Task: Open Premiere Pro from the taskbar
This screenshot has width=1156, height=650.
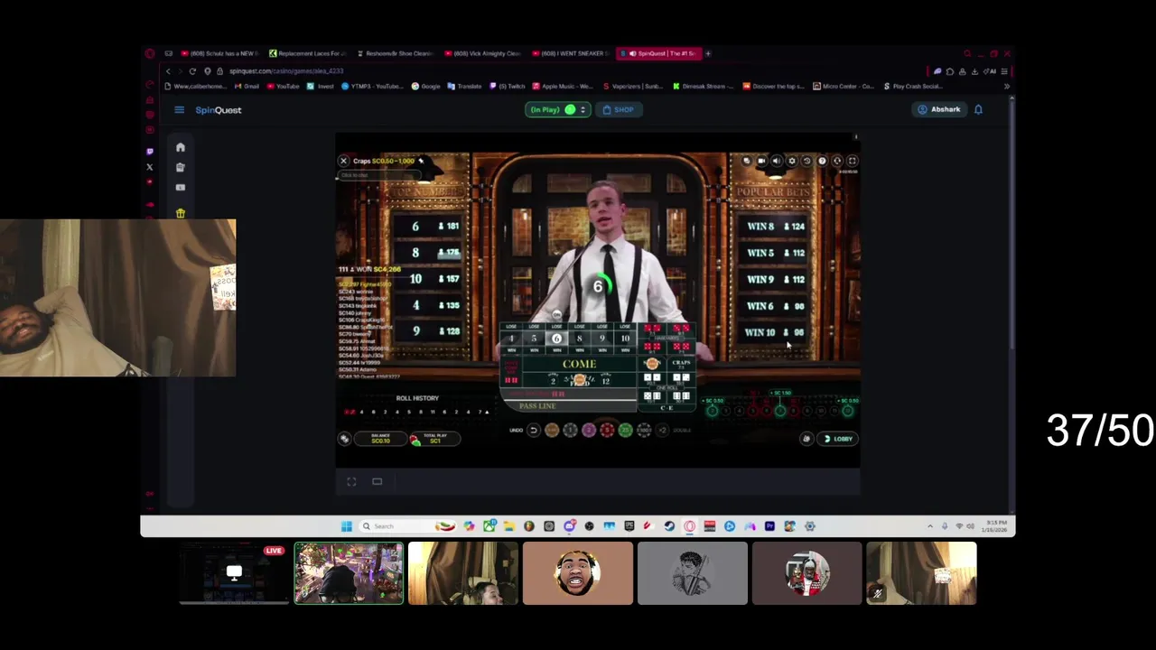Action: (769, 526)
